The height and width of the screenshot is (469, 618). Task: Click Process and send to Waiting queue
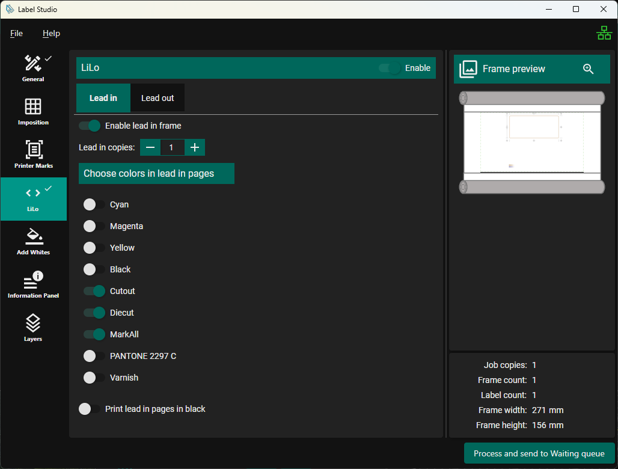[539, 454]
